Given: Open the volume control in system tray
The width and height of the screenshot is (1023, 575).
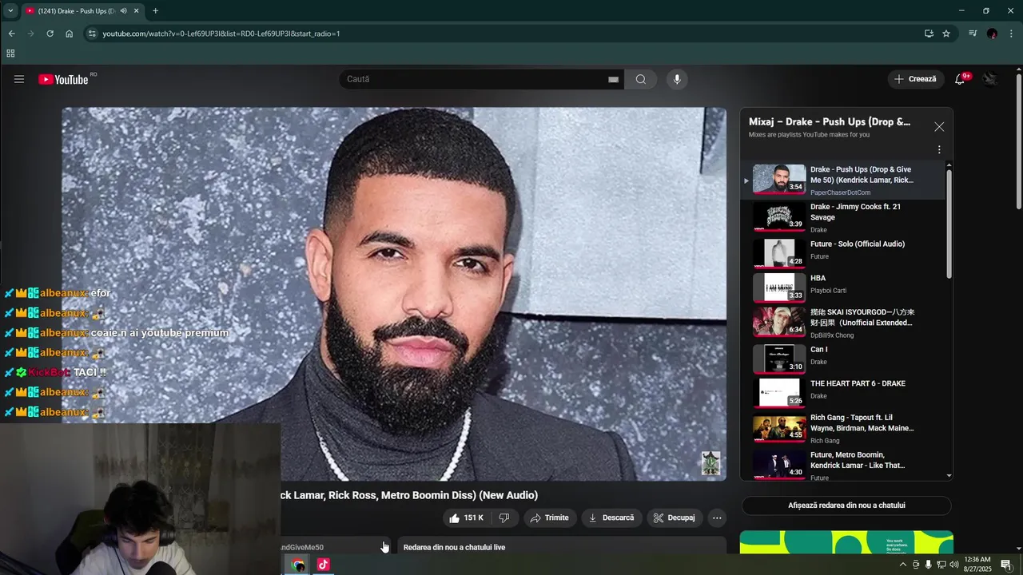Looking at the screenshot, I should pyautogui.click(x=954, y=565).
